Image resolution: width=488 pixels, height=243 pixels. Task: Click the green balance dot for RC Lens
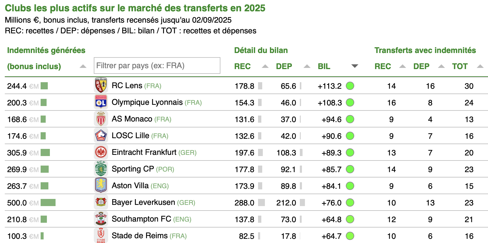(350, 86)
